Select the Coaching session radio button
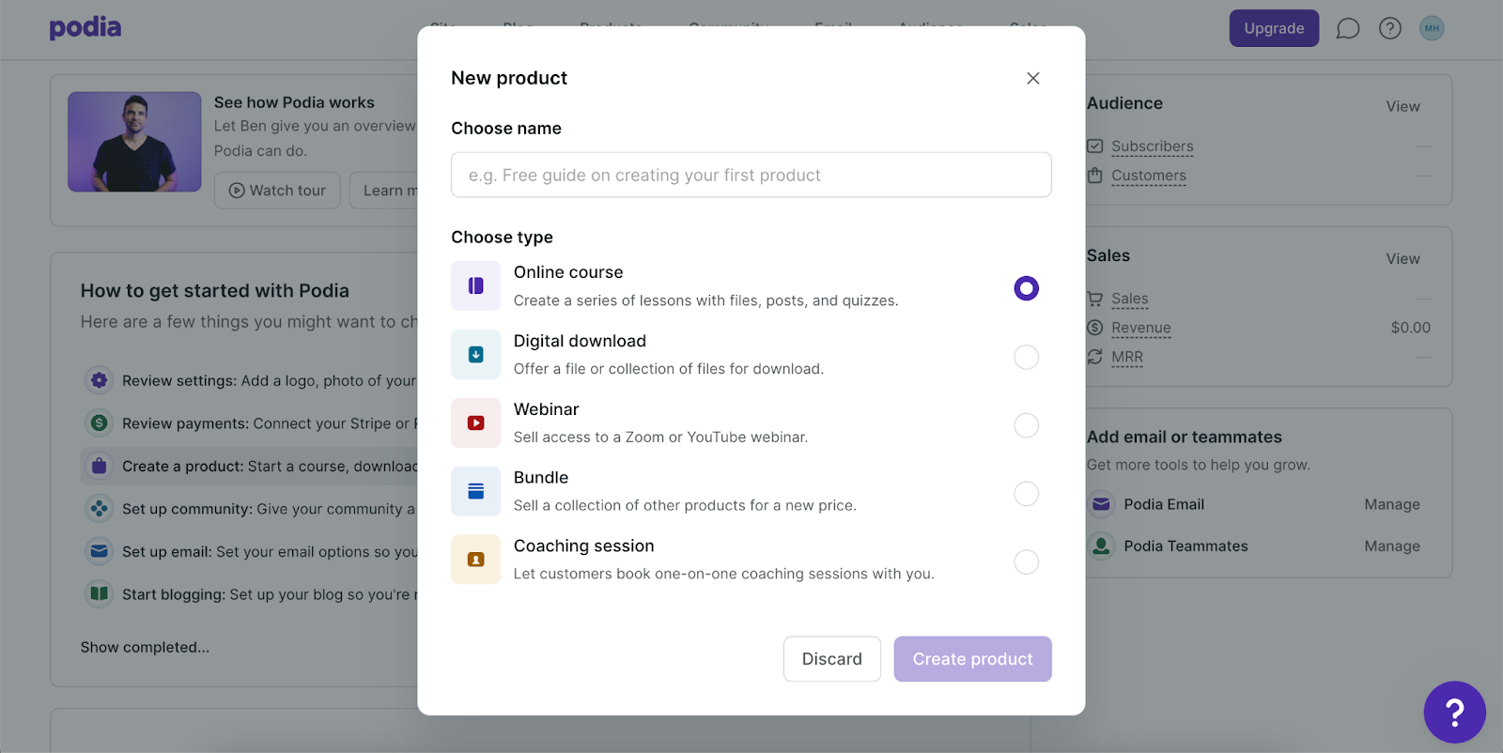 click(x=1026, y=562)
